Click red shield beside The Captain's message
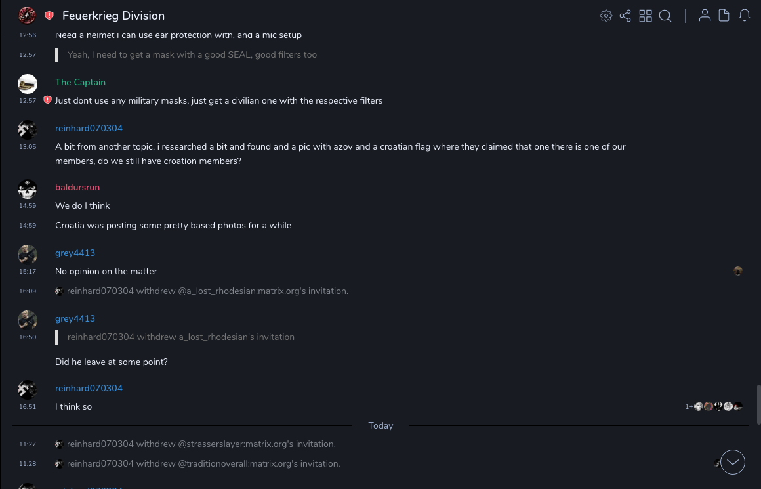The height and width of the screenshot is (489, 761). pos(47,100)
